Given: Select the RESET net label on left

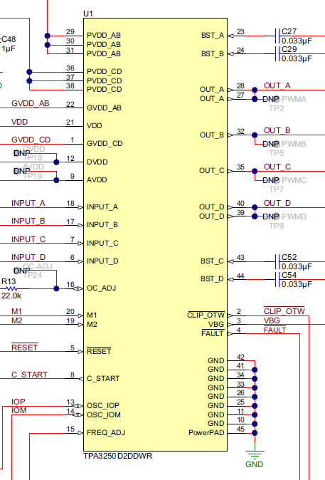Looking at the screenshot, I should (x=24, y=348).
